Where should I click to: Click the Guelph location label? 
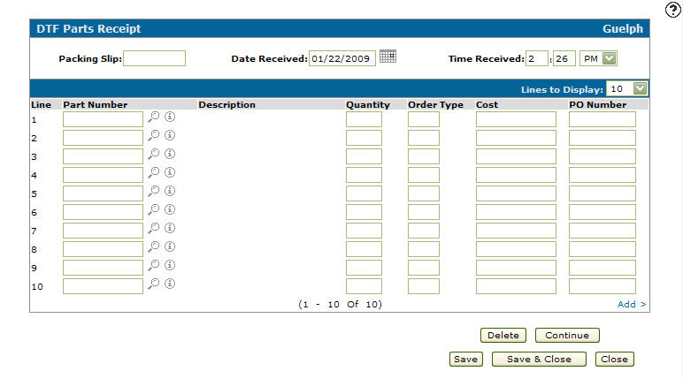pyautogui.click(x=623, y=29)
